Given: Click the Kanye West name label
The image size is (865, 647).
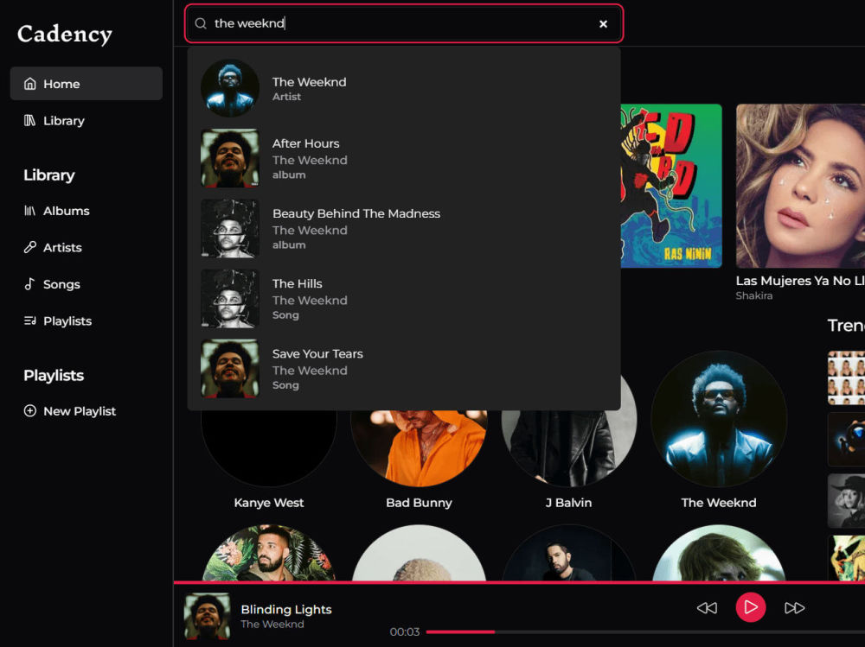Looking at the screenshot, I should pyautogui.click(x=269, y=503).
